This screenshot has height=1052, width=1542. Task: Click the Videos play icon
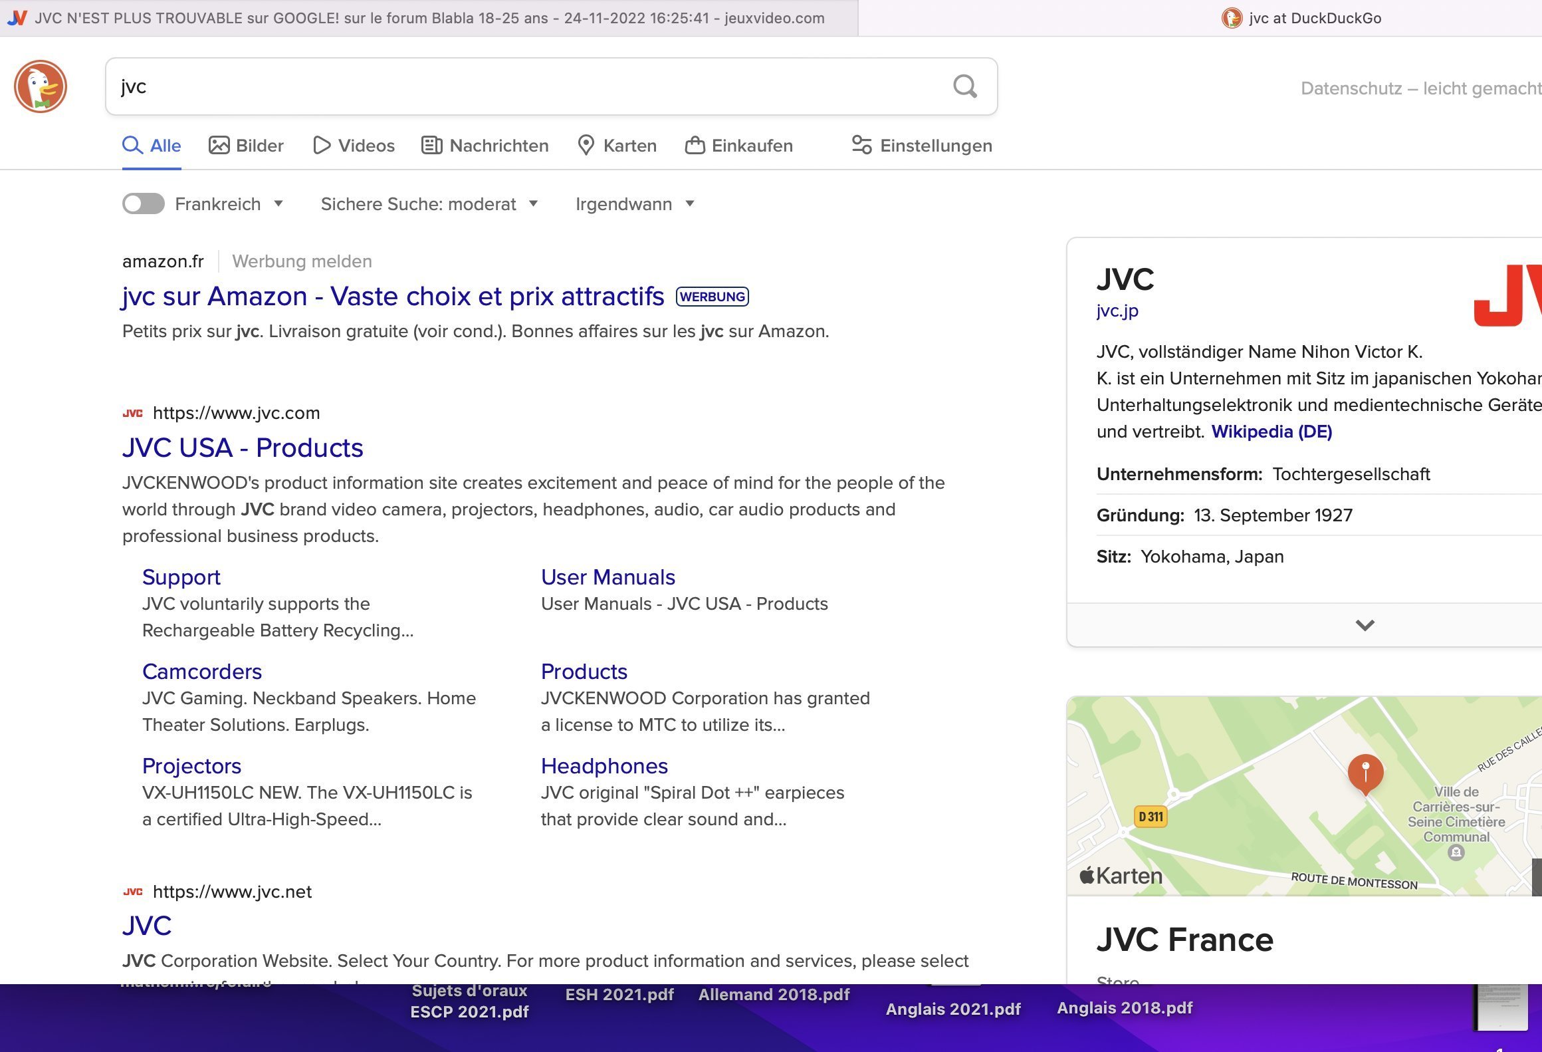(322, 145)
